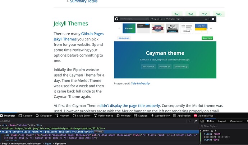Focus the Filter Styles input
This screenshot has height=145, width=248.
pyautogui.click(x=224, y=126)
